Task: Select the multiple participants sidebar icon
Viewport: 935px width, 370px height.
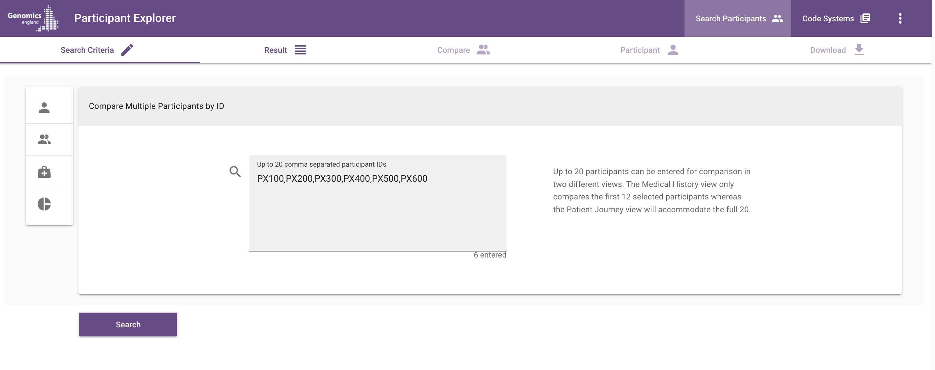Action: [44, 140]
